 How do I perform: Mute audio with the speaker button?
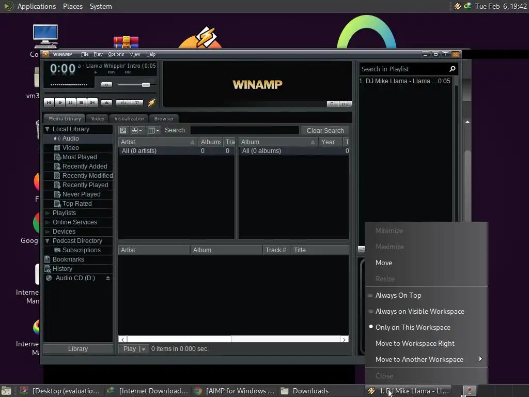(106, 85)
